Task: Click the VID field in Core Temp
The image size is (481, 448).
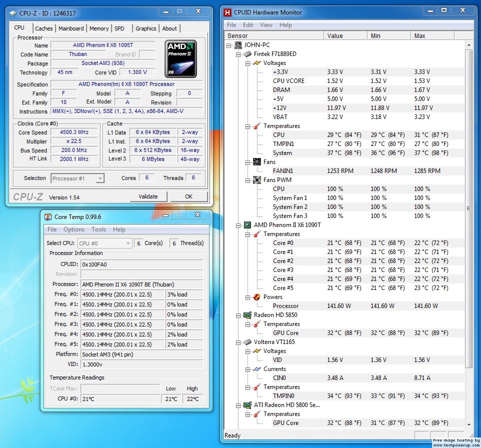Action: 141,364
